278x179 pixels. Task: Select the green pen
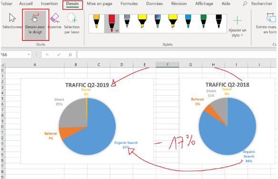coord(203,21)
